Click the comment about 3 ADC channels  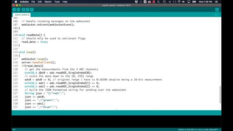(61, 70)
